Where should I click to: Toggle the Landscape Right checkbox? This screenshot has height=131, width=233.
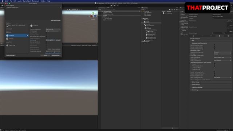[x=214, y=68]
